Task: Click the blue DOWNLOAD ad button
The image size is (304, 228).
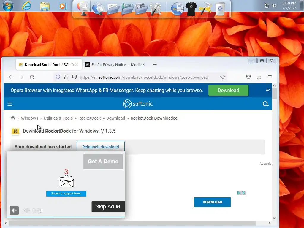Action: click(x=212, y=202)
